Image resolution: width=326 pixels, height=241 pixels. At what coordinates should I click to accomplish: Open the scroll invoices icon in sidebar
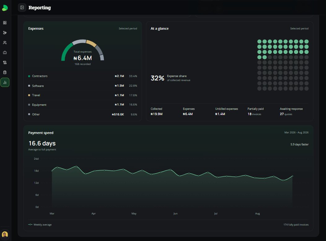coord(5,62)
